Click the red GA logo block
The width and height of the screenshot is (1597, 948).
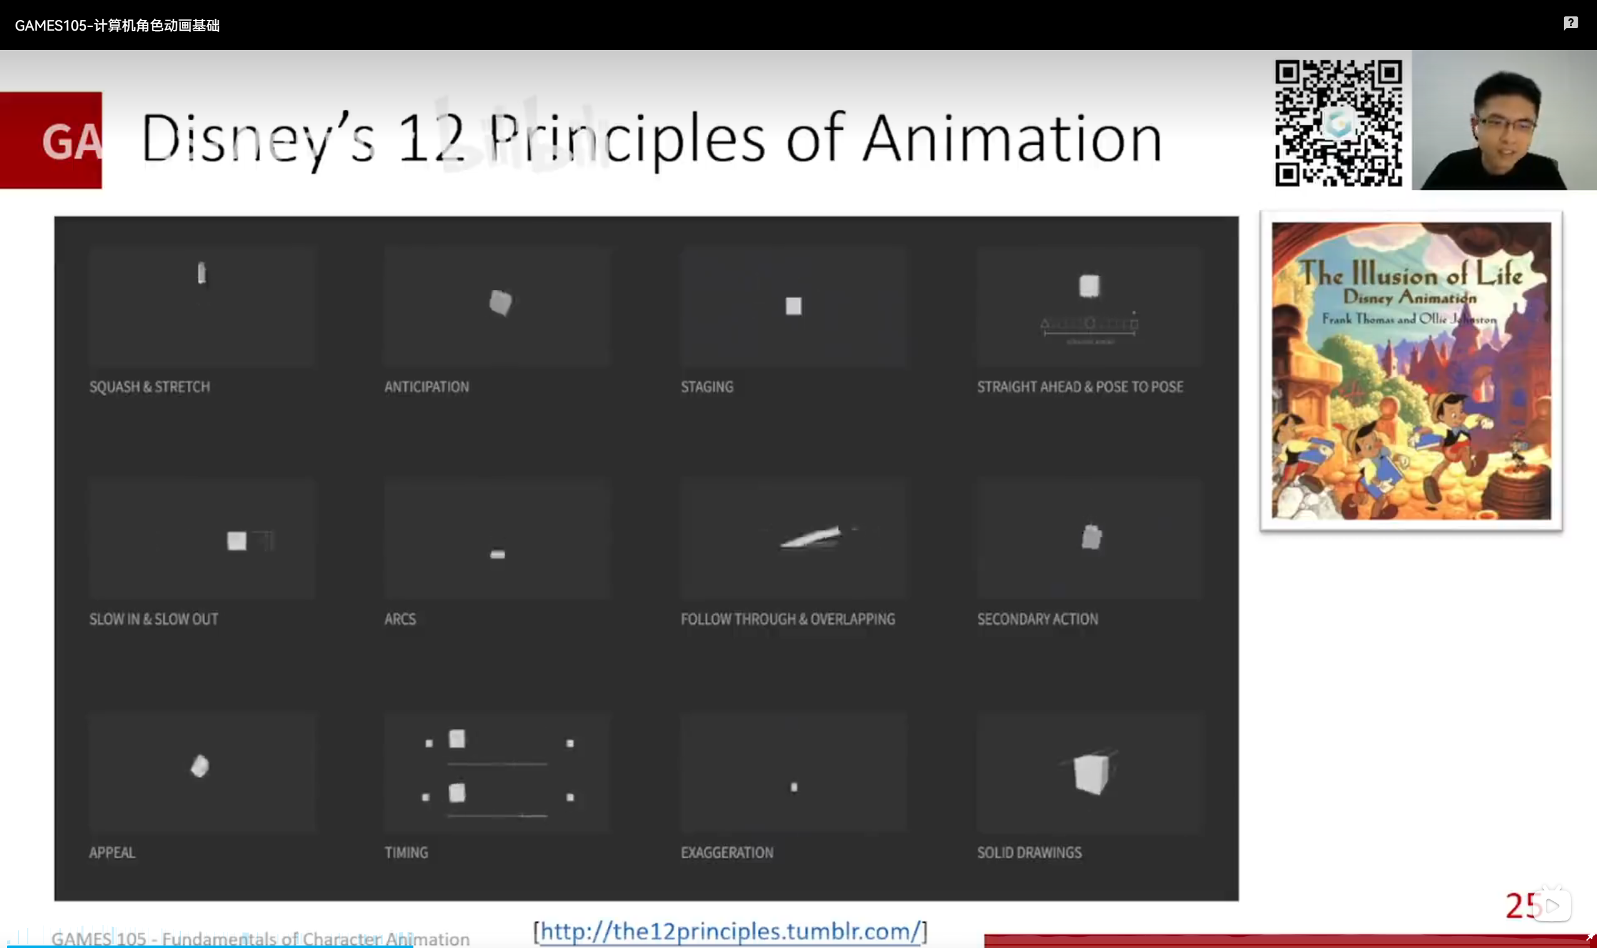coord(51,140)
